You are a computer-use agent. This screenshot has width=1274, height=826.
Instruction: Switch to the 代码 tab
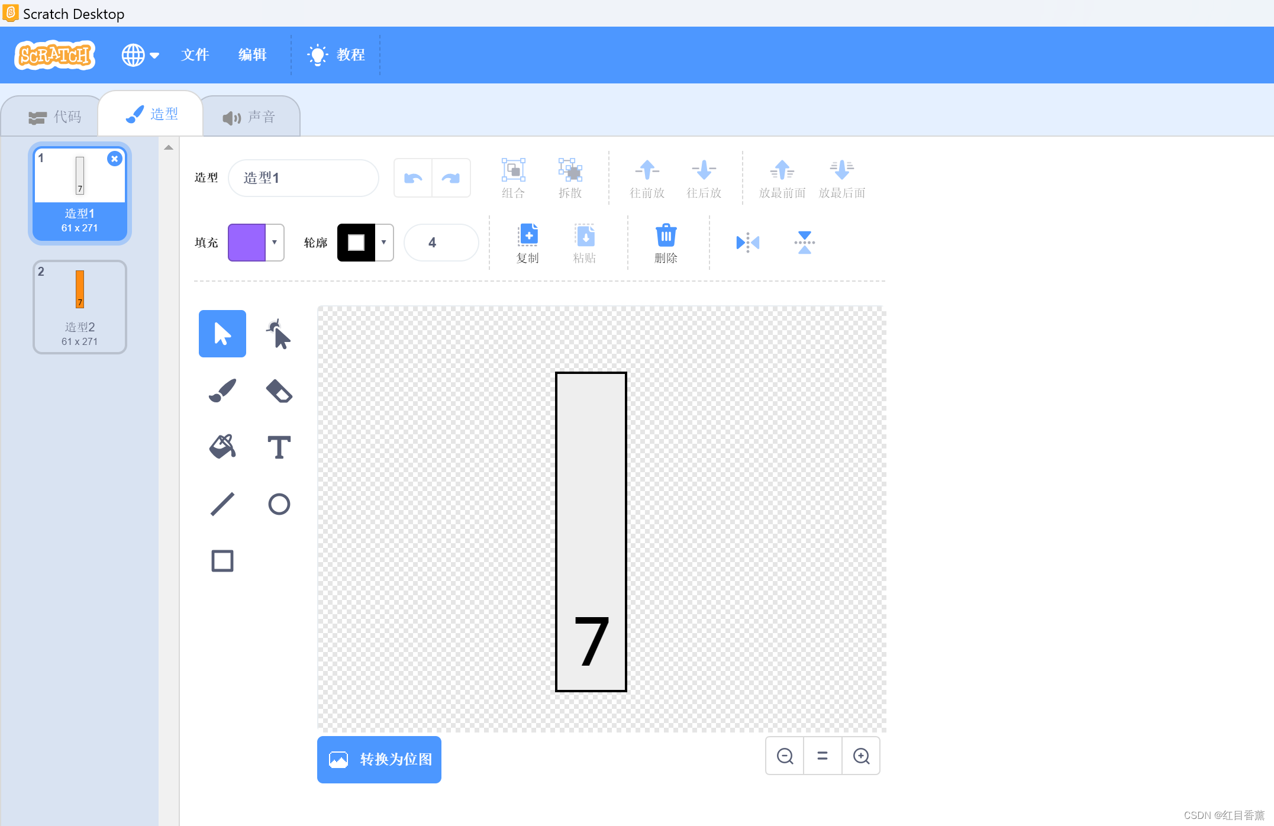coord(54,117)
